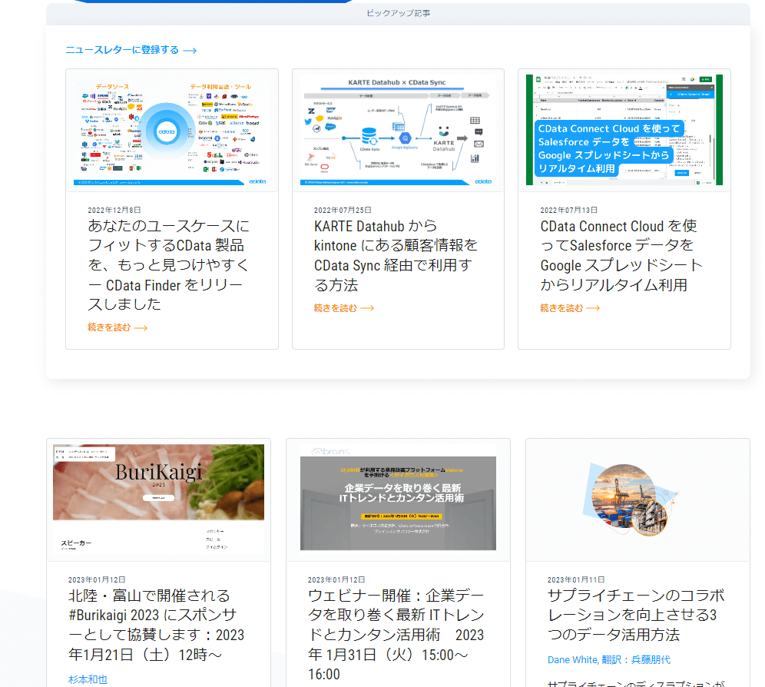Open the ニュースレターに登録する link
This screenshot has width=765, height=687.
131,50
